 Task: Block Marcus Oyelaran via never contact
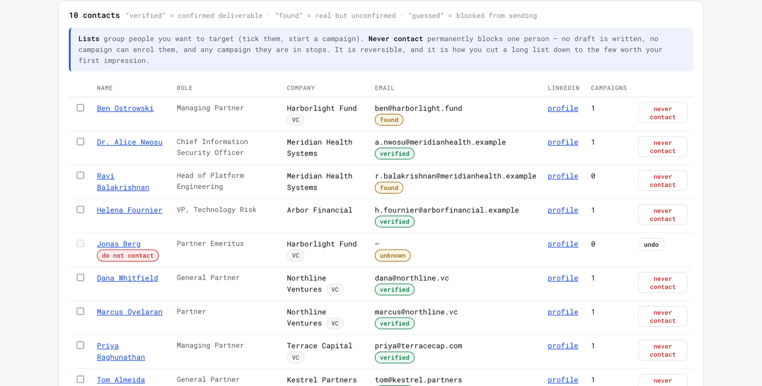click(x=662, y=317)
